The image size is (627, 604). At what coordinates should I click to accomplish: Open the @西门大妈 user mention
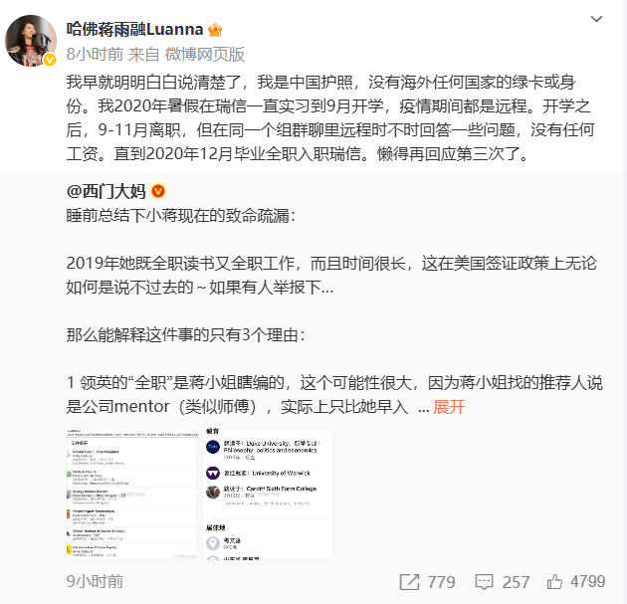(105, 191)
